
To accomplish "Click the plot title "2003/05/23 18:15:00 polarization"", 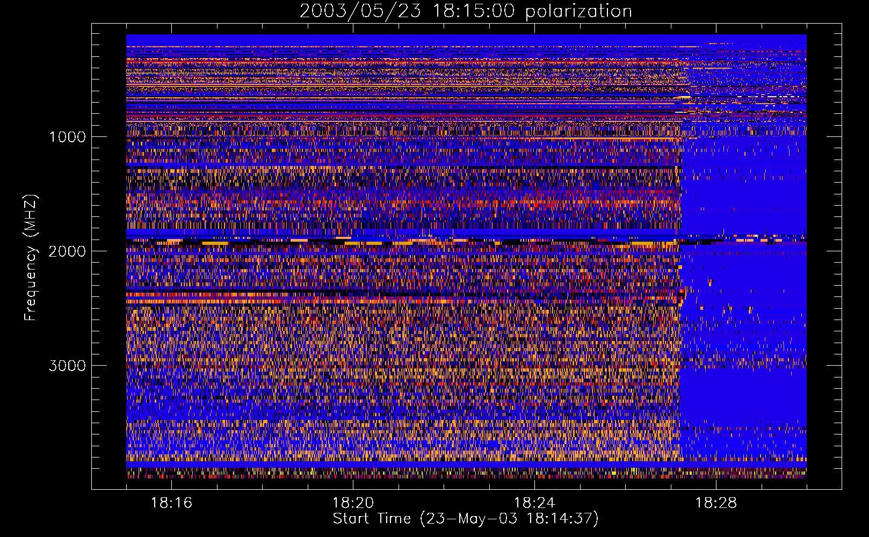I will coord(466,11).
